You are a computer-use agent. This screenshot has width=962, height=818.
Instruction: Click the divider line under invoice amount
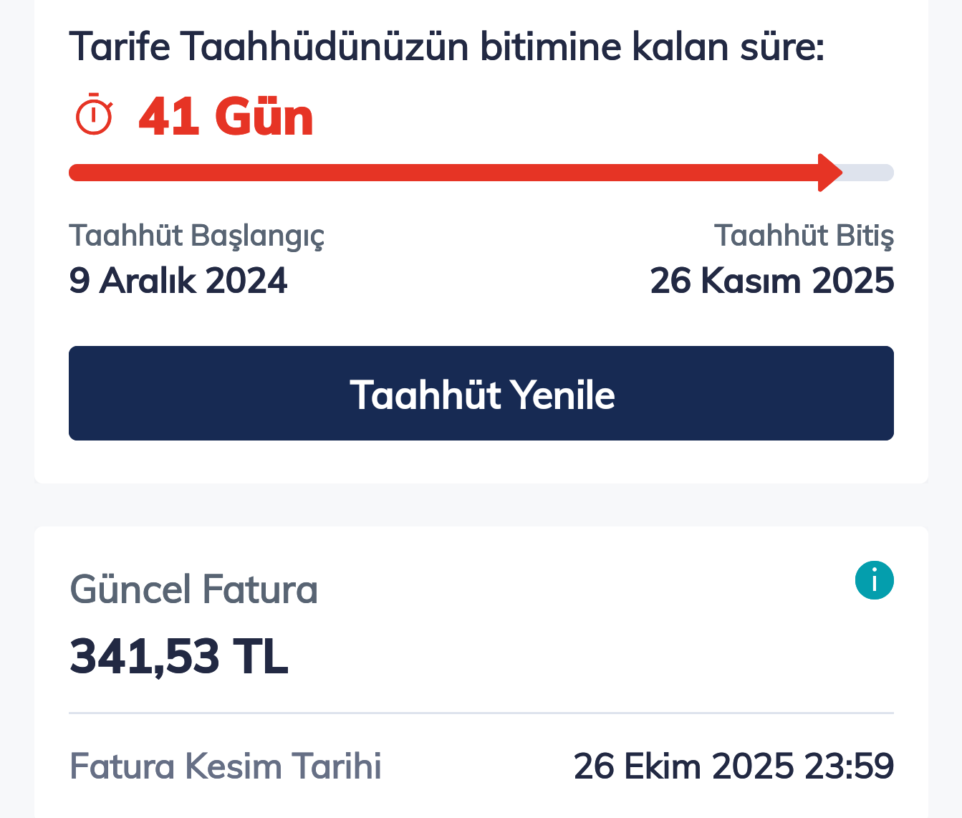point(481,713)
